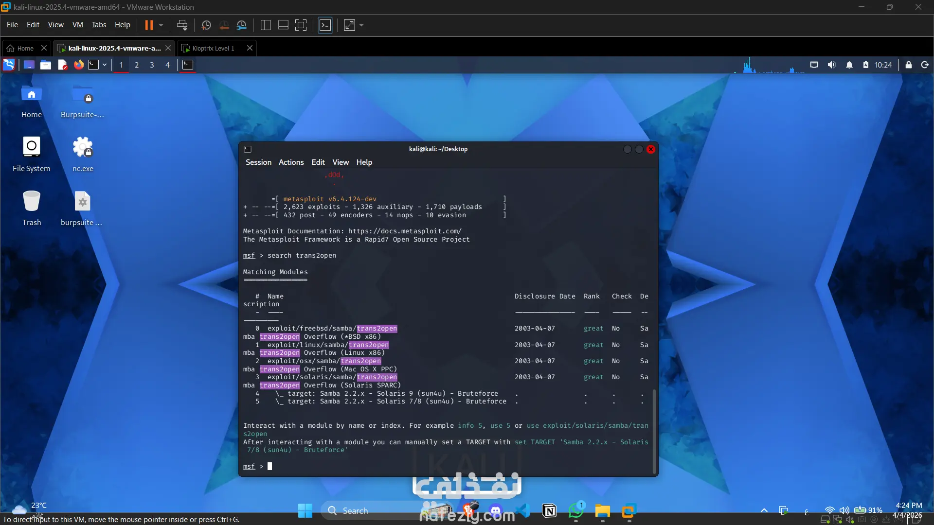Switch to the Kioptrix Level 1 tab
Image resolution: width=934 pixels, height=525 pixels.
point(213,48)
